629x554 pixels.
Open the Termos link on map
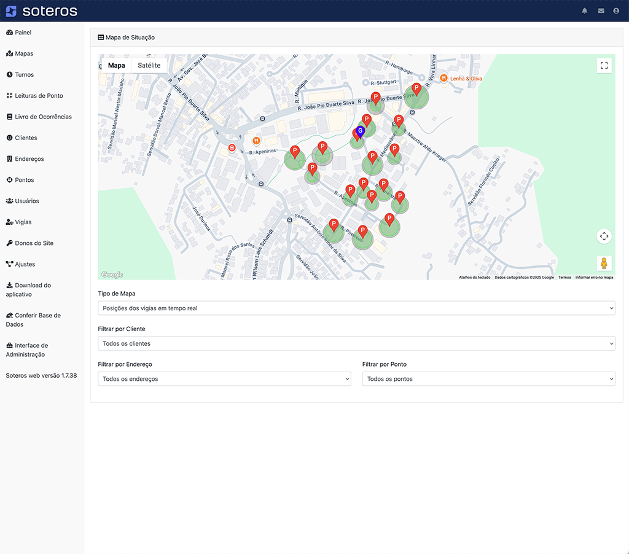[x=565, y=278]
